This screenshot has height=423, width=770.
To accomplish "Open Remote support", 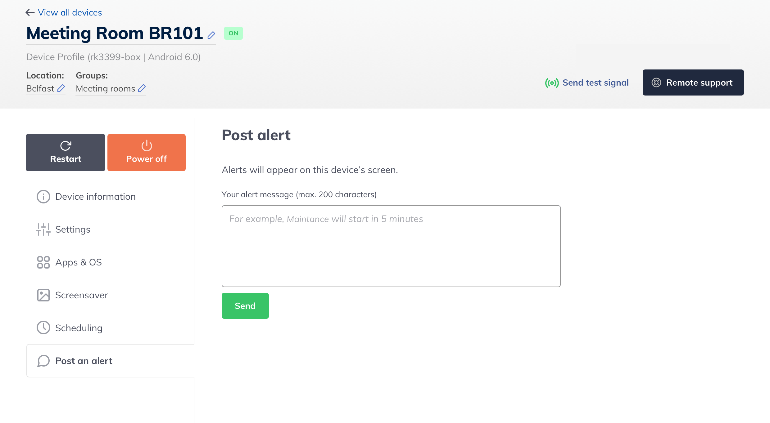I will point(693,82).
